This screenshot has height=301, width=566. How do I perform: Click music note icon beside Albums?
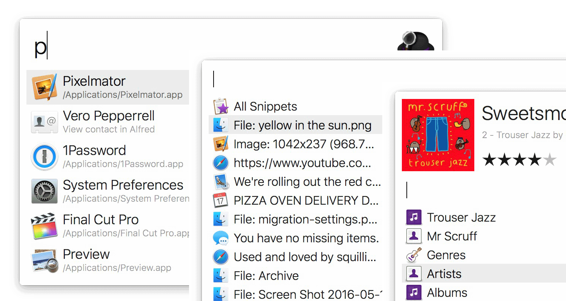pyautogui.click(x=414, y=293)
